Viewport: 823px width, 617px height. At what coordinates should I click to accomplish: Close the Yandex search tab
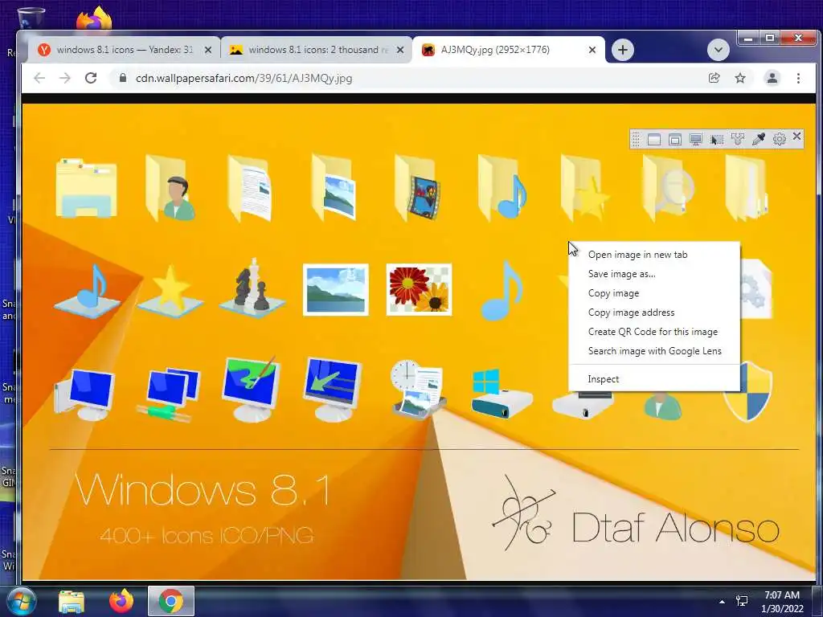(x=208, y=50)
